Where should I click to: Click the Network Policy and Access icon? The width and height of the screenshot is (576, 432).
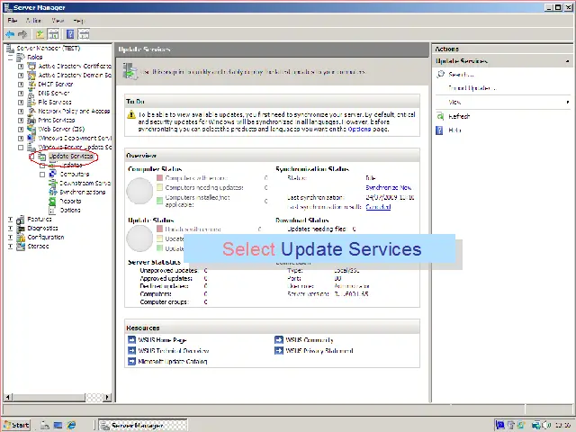32,111
